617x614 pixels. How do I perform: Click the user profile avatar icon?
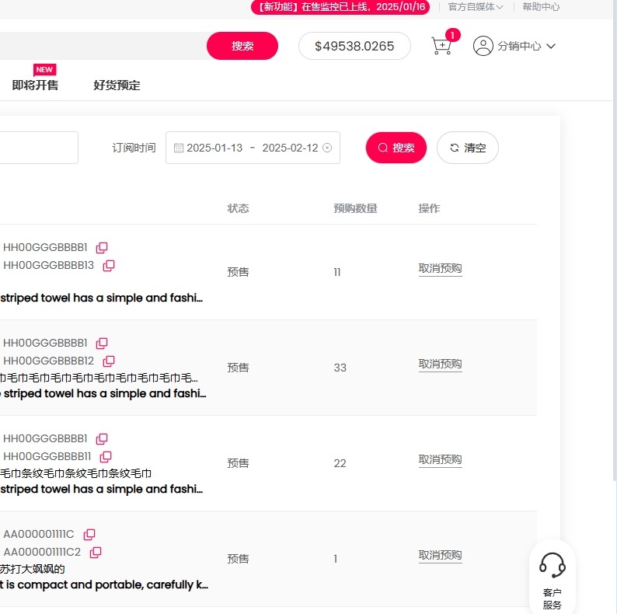(x=483, y=46)
